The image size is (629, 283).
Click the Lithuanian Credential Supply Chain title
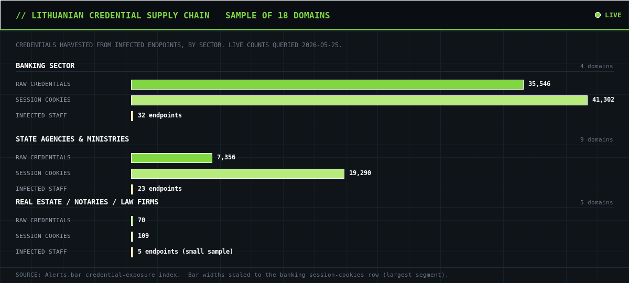[113, 16]
